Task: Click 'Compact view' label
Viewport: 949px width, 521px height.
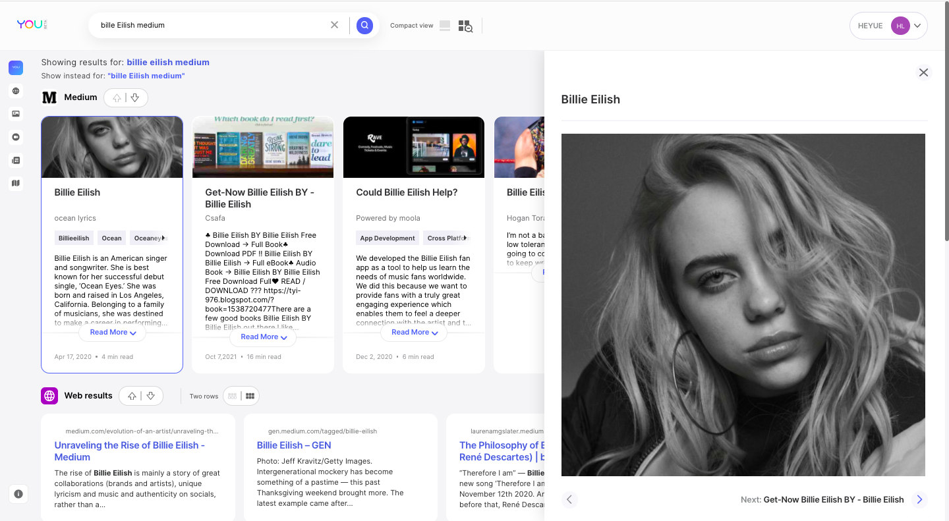Action: pyautogui.click(x=412, y=26)
